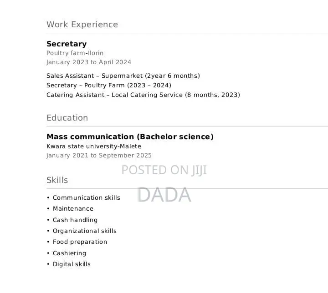Screen dimensions: 328x293
Task: Click the Skills section heading
Action: [x=57, y=180]
